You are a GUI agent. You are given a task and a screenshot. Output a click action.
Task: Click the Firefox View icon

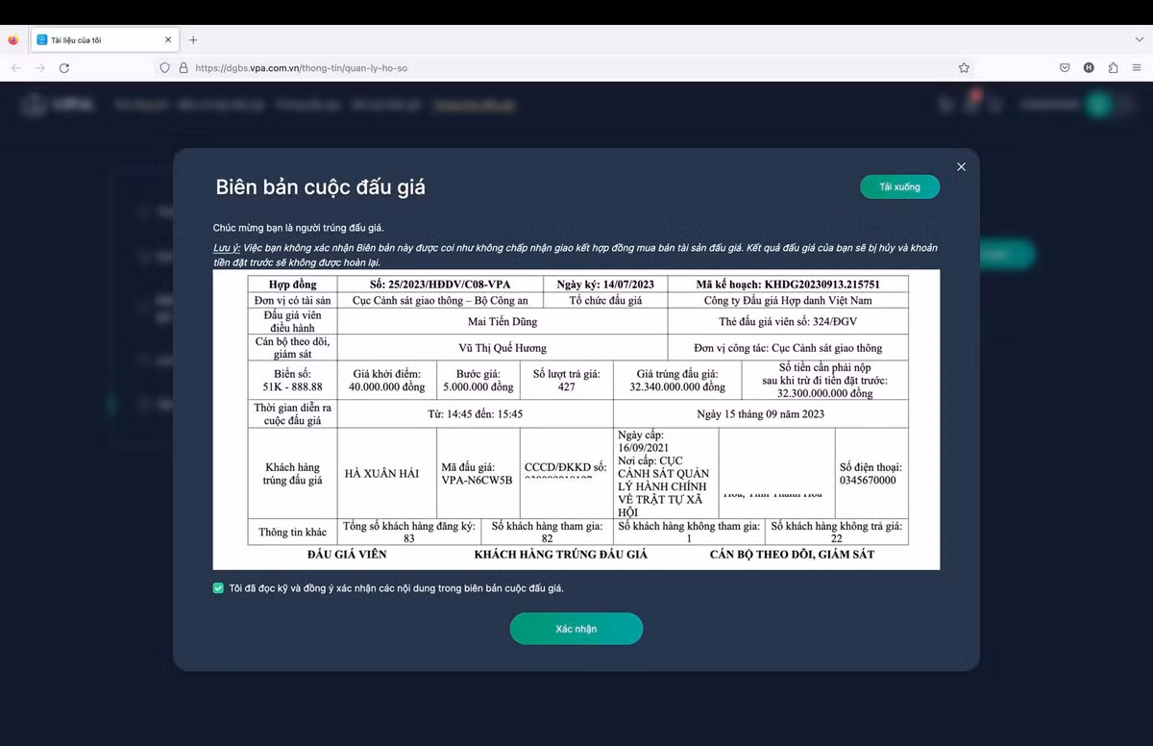(13, 40)
